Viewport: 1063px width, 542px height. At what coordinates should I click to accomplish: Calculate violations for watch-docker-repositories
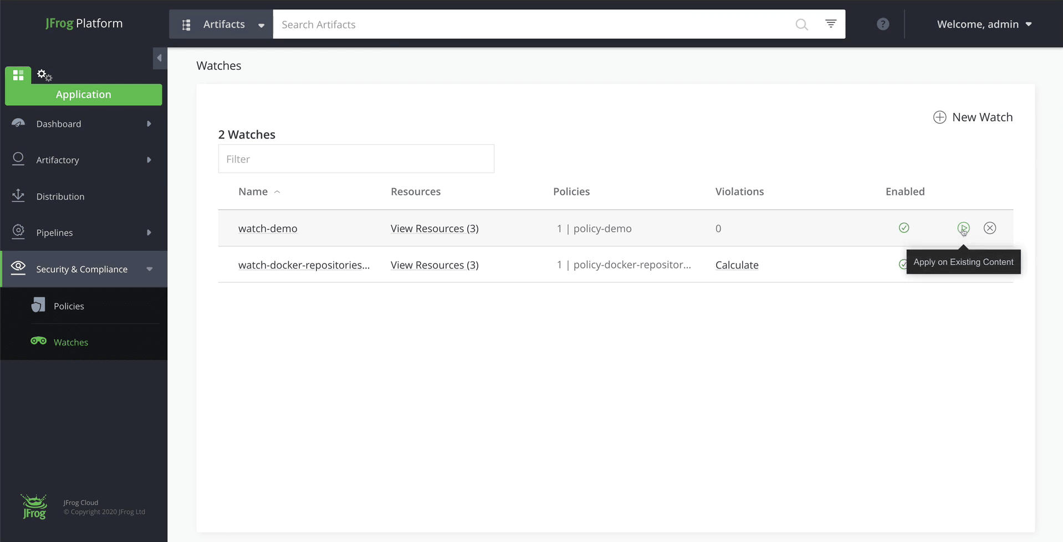pyautogui.click(x=737, y=265)
